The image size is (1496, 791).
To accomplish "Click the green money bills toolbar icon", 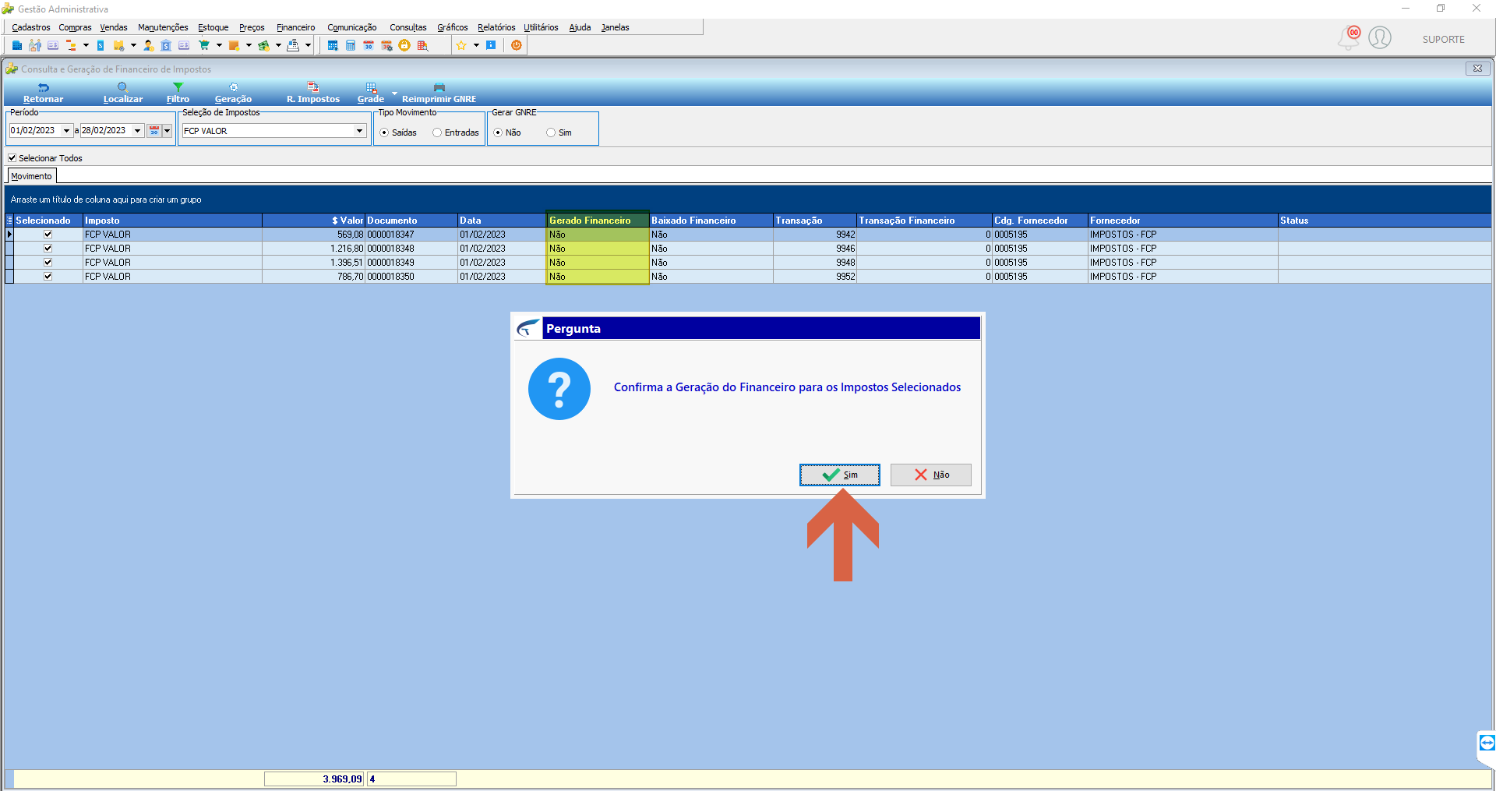I will point(263,46).
